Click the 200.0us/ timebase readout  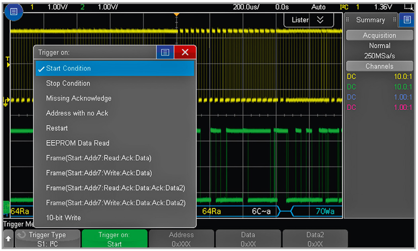pos(246,7)
